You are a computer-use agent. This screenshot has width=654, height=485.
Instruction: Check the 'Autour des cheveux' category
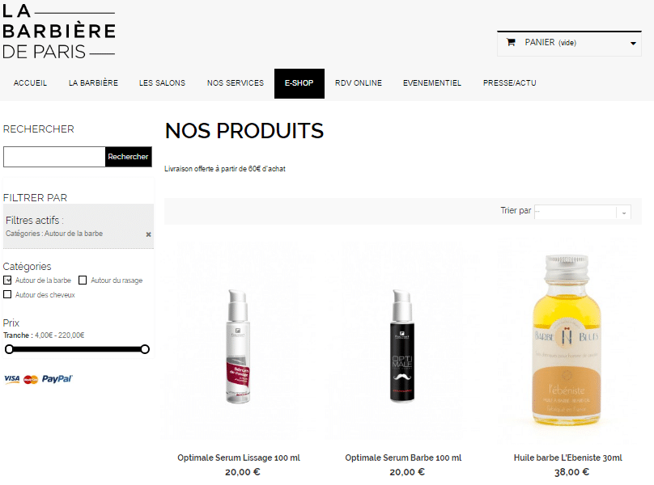pos(7,294)
